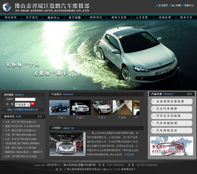
Task: Click the blue sedan thumbnail for 产品一
Action: pyautogui.click(x=59, y=108)
